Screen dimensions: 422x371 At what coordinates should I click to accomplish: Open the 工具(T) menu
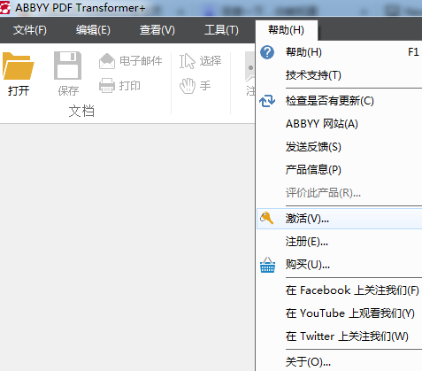pos(221,30)
